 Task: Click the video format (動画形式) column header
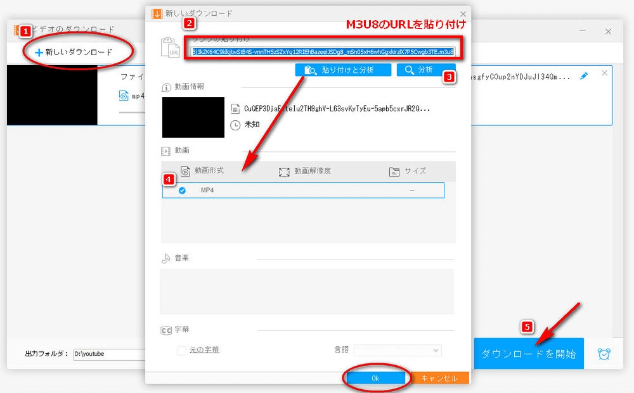click(x=202, y=171)
